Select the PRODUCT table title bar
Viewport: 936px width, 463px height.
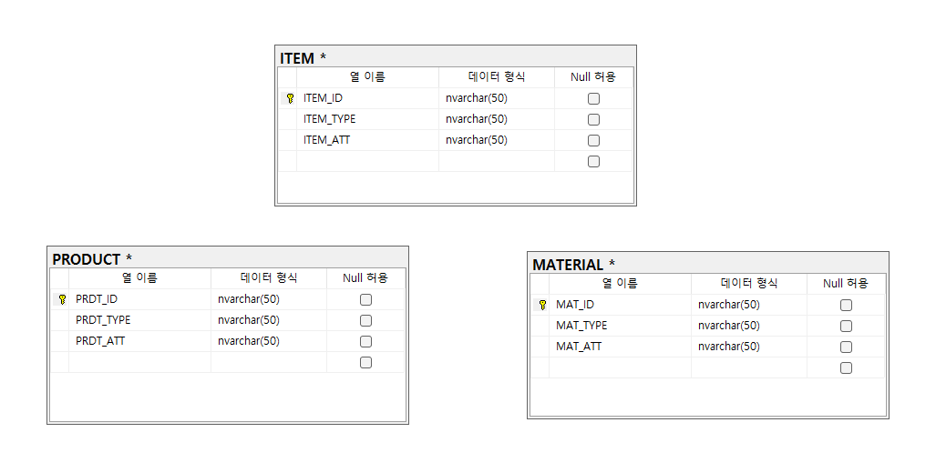[x=227, y=258]
